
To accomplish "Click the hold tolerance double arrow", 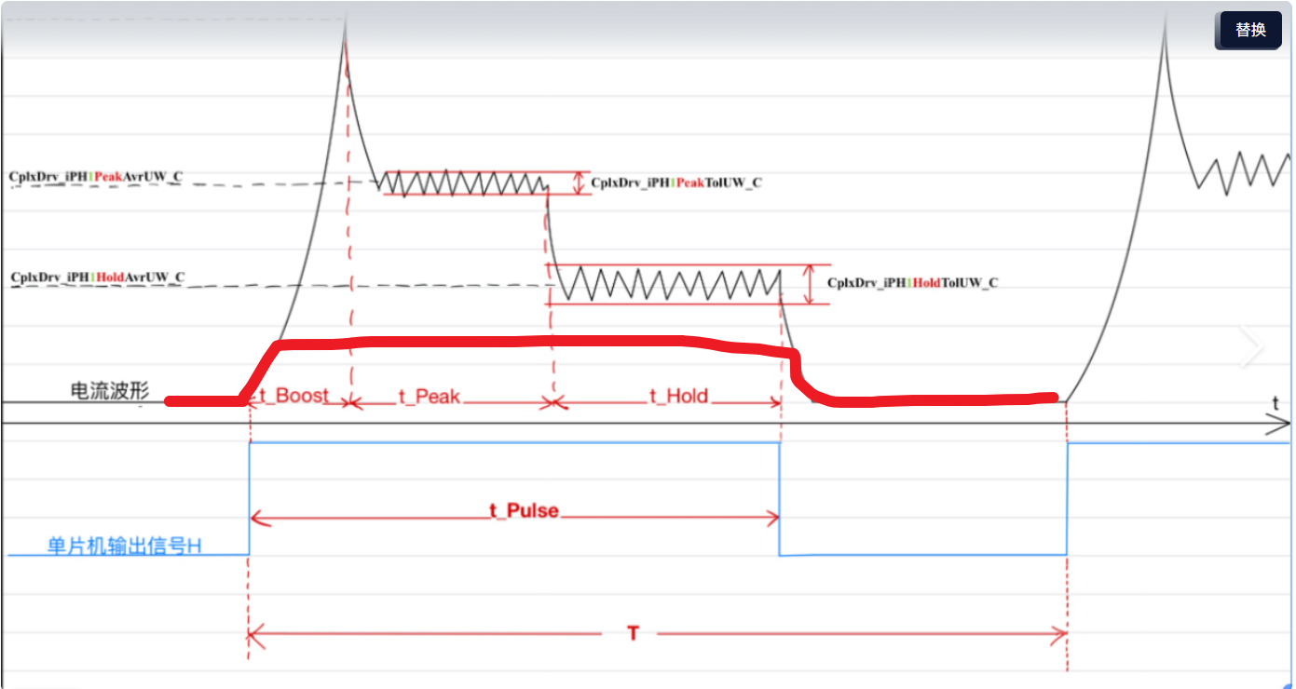I will pos(809,284).
